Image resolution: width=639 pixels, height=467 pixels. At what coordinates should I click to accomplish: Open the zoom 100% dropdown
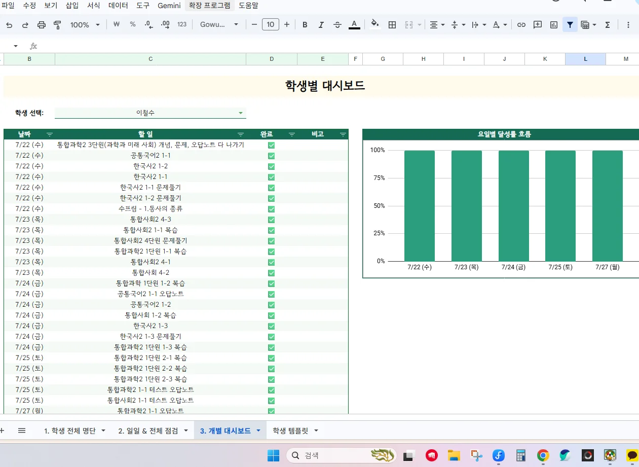coord(85,24)
